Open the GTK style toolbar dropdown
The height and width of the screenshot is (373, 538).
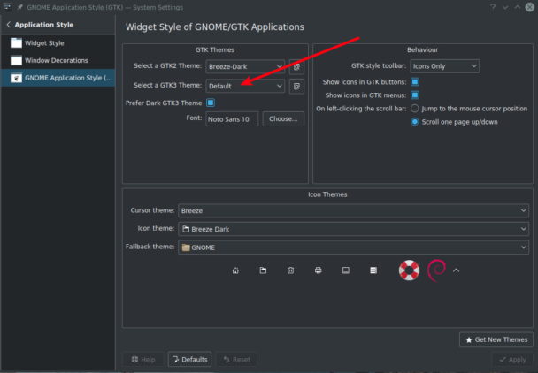(444, 66)
